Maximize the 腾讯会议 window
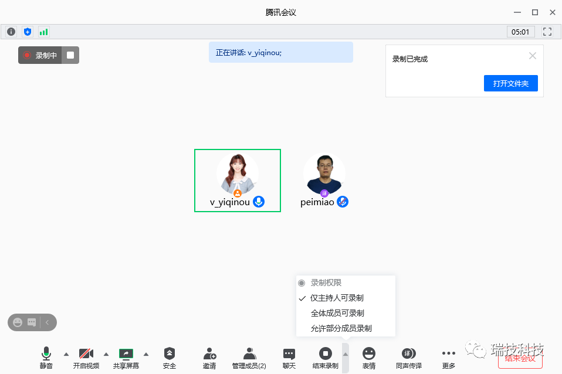 (x=535, y=12)
